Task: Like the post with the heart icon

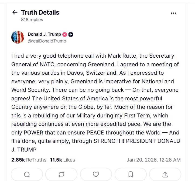Action: point(96,174)
